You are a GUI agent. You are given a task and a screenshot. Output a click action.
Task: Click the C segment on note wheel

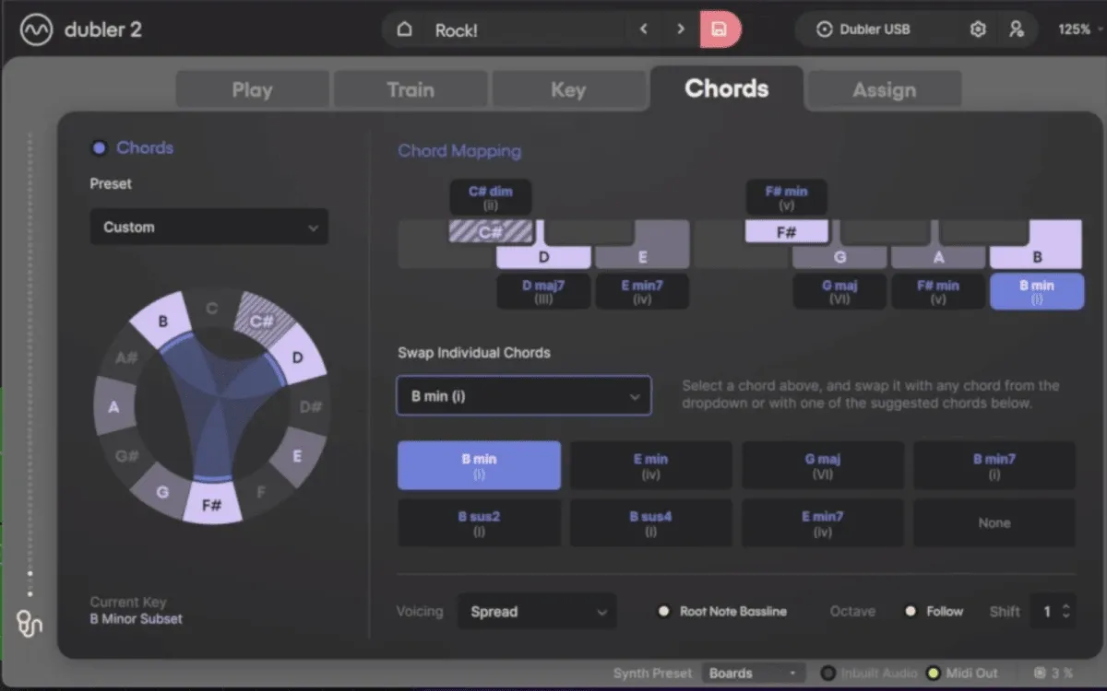212,309
